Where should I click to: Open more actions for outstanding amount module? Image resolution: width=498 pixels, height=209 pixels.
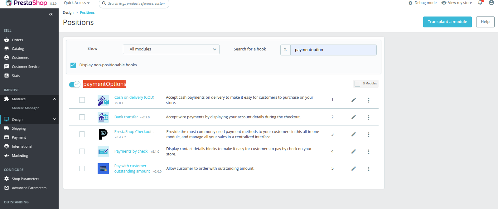coord(369,169)
